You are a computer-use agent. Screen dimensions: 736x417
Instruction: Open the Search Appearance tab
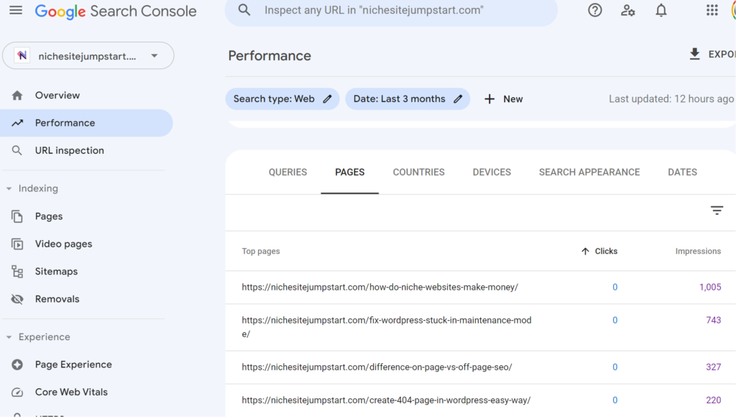click(589, 173)
